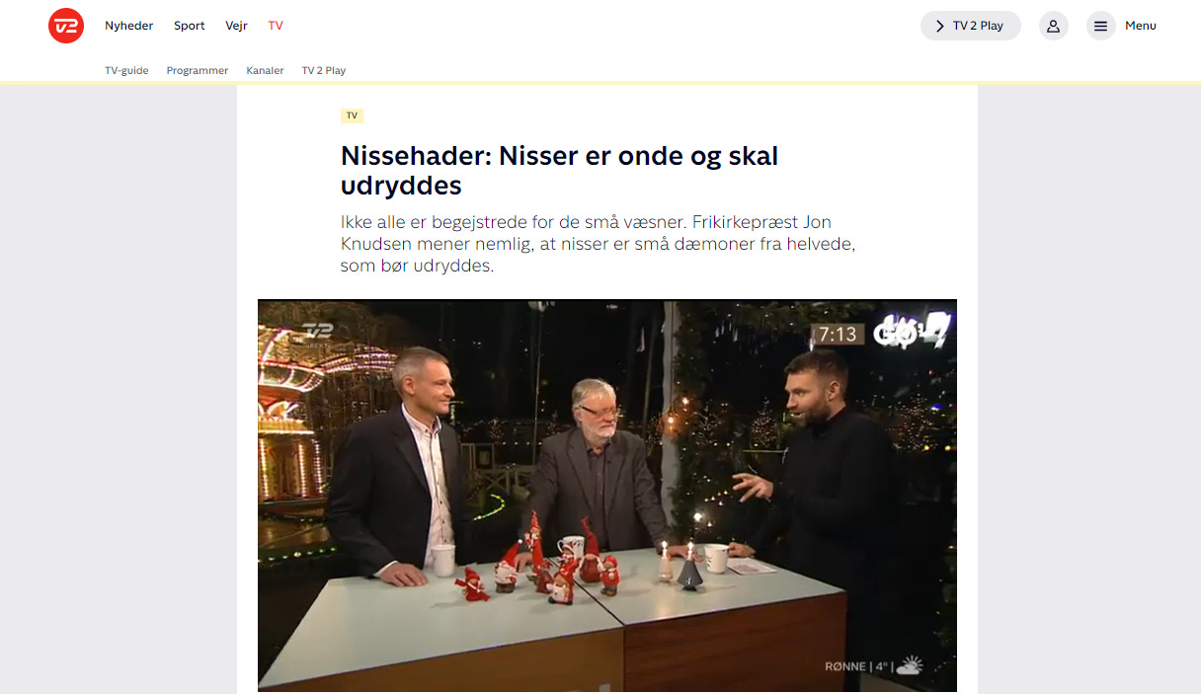1201x694 pixels.
Task: Open TV 2 Play in sub-navigation
Action: (x=324, y=70)
